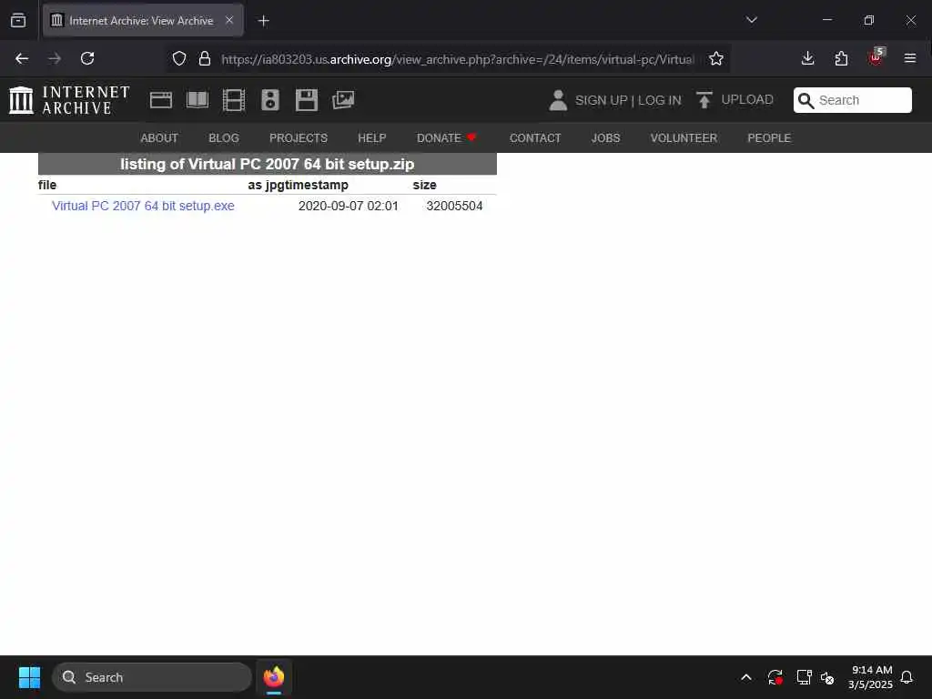
Task: Open the clock showing 9:14 AM
Action: 871,677
